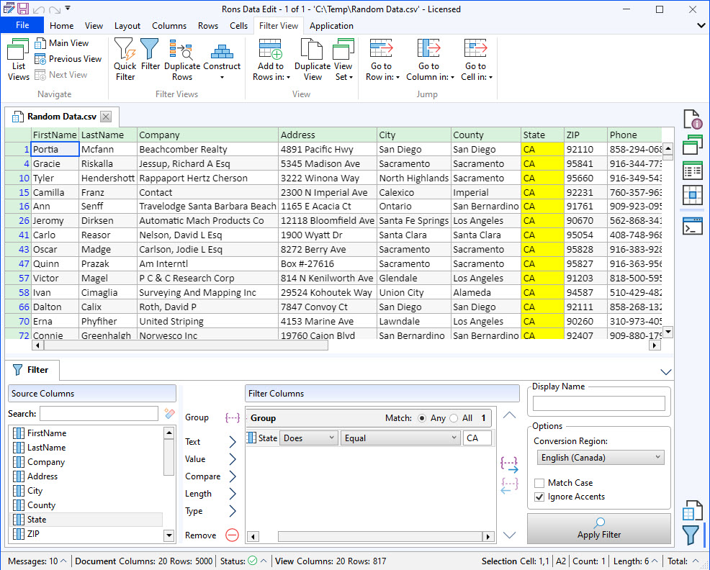The height and width of the screenshot is (570, 710).
Task: Click the Previous View button
Action: (68, 59)
